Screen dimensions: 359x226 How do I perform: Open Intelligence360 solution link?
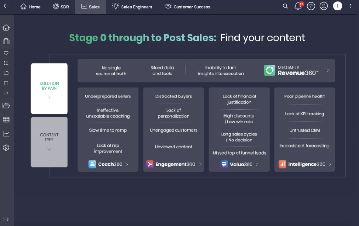304,164
